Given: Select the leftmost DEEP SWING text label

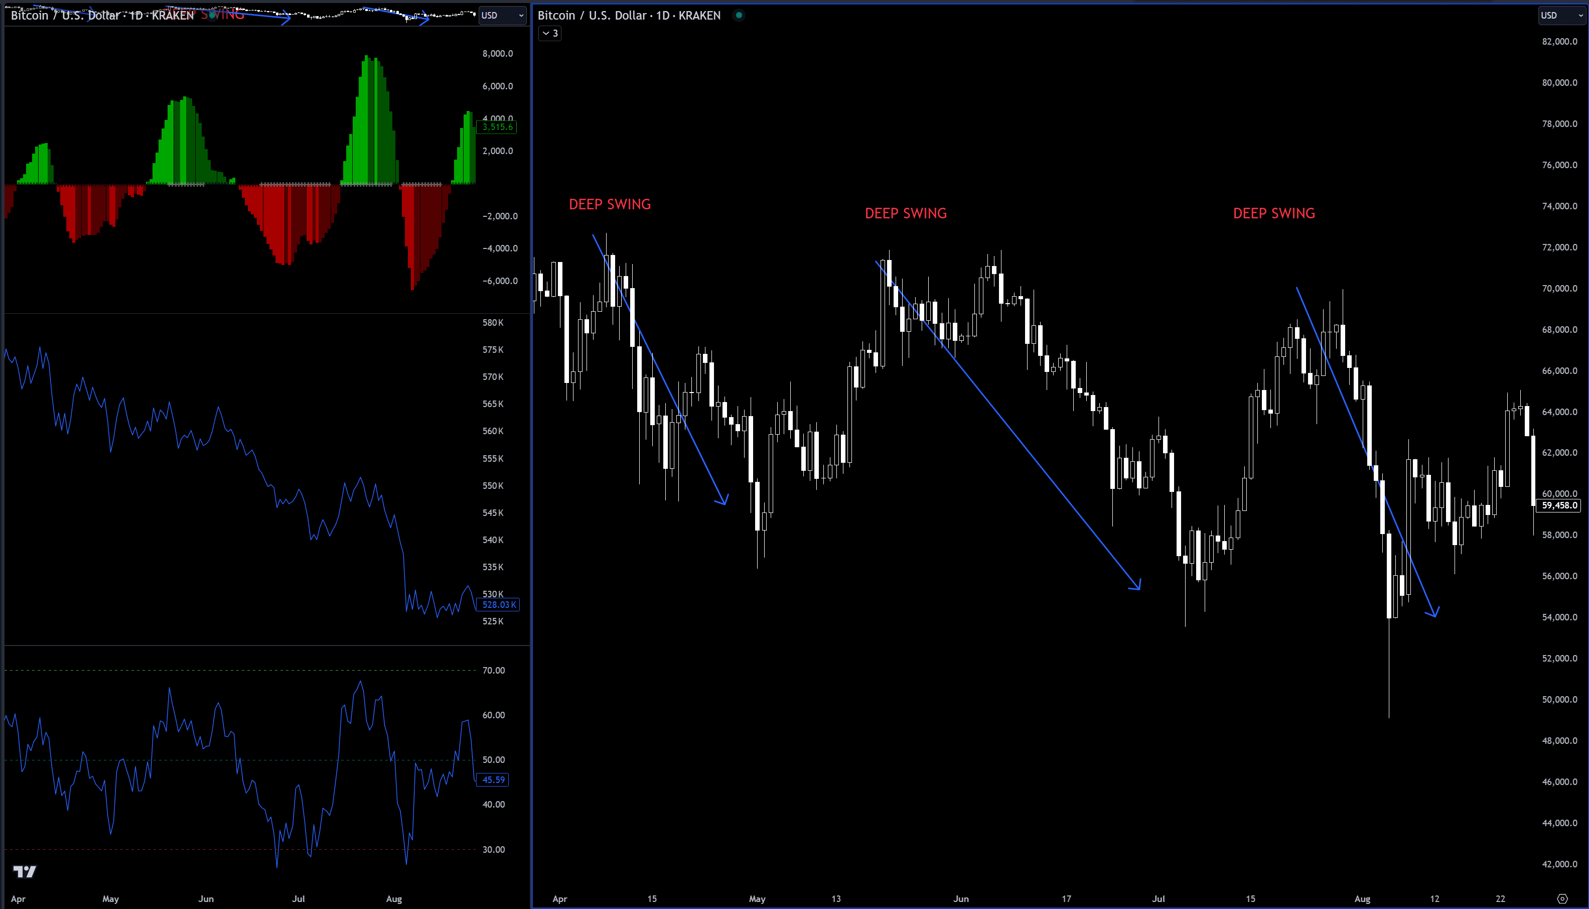Looking at the screenshot, I should pos(610,204).
